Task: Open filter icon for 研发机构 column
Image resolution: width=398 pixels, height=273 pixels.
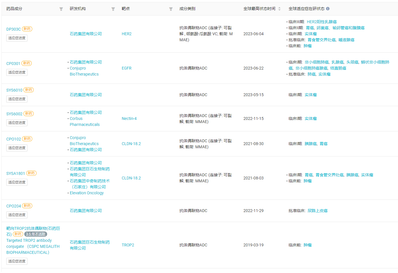Action: tap(113, 9)
